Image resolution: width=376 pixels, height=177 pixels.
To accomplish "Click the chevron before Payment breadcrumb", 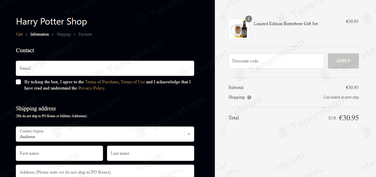I will (x=75, y=34).
